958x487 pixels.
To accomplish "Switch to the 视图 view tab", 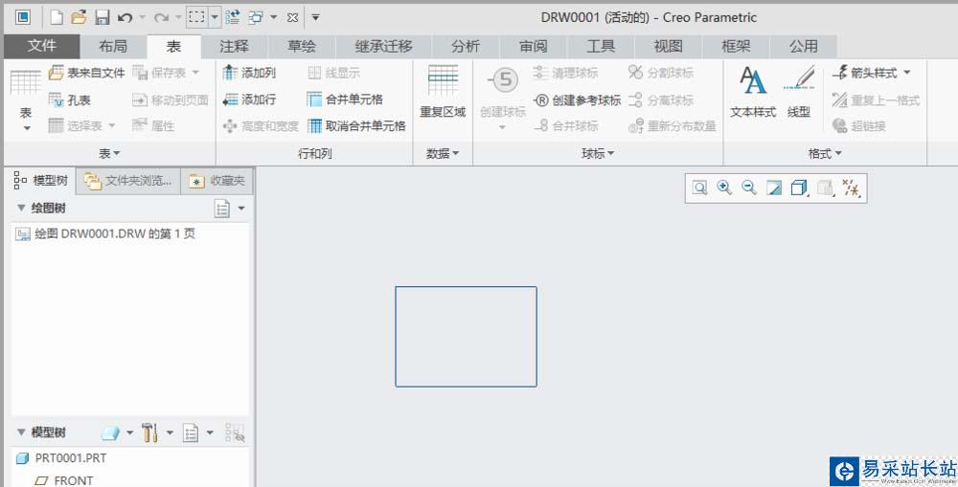I will tap(668, 46).
